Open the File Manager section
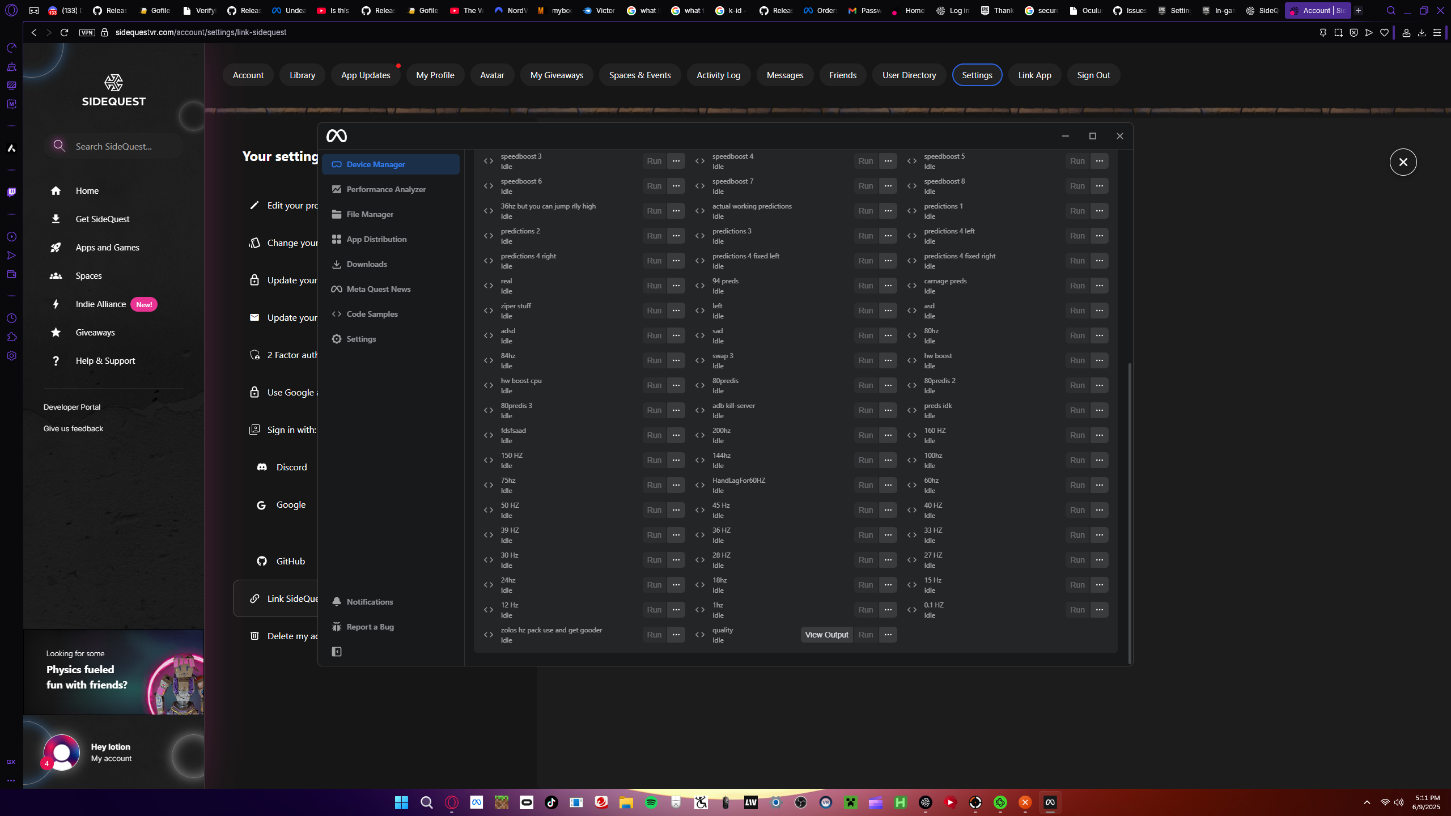This screenshot has height=816, width=1451. (370, 214)
